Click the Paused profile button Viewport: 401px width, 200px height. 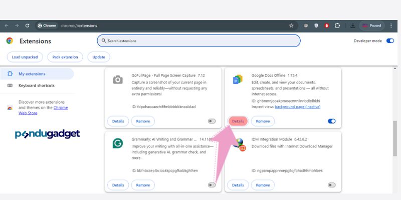(x=372, y=25)
